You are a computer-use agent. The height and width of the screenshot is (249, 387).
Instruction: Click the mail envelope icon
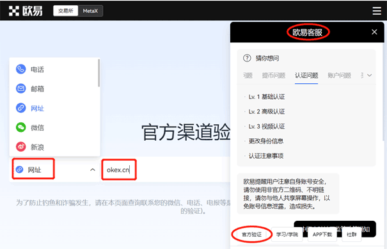(20, 88)
